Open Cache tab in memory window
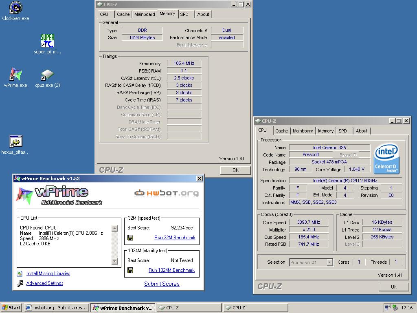417x313 pixels. 123,14
